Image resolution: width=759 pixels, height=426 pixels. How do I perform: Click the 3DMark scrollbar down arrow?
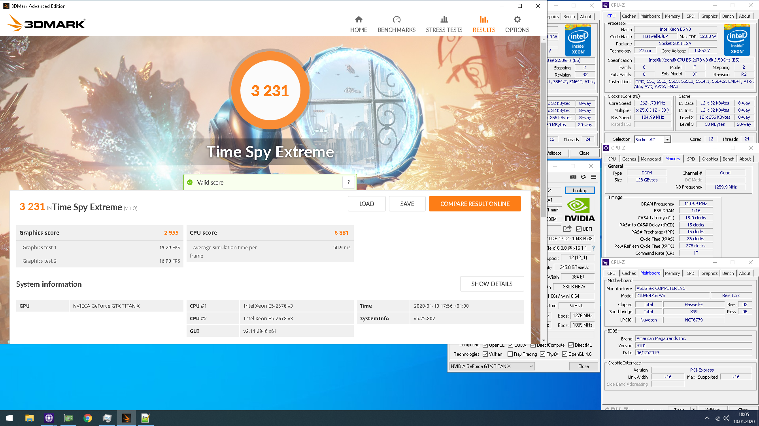click(x=544, y=340)
